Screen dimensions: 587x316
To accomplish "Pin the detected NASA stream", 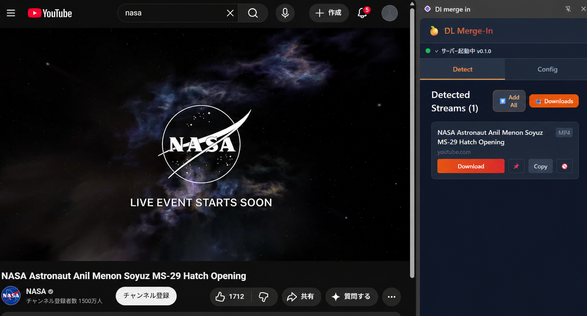I will coord(516,166).
